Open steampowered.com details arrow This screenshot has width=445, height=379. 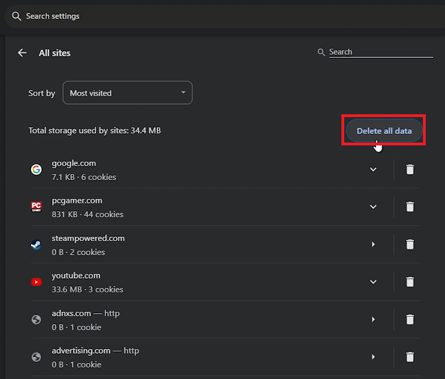pyautogui.click(x=373, y=244)
